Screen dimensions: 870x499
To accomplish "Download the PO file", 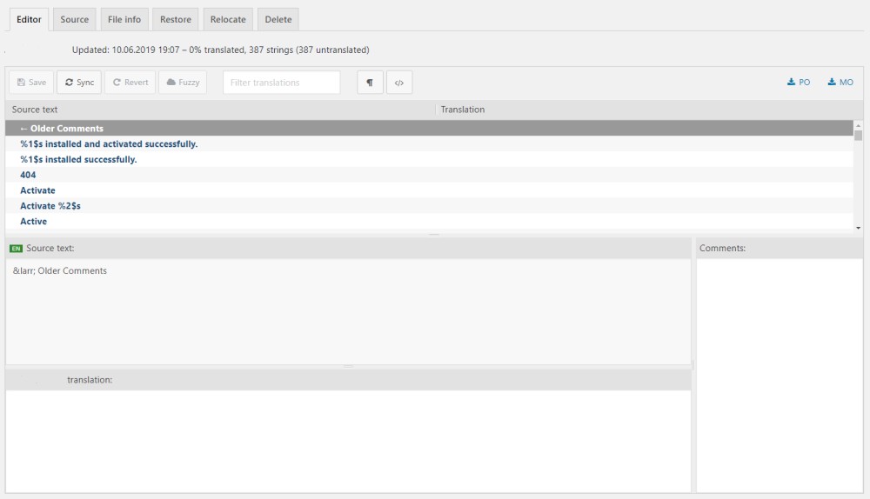I will coord(799,83).
